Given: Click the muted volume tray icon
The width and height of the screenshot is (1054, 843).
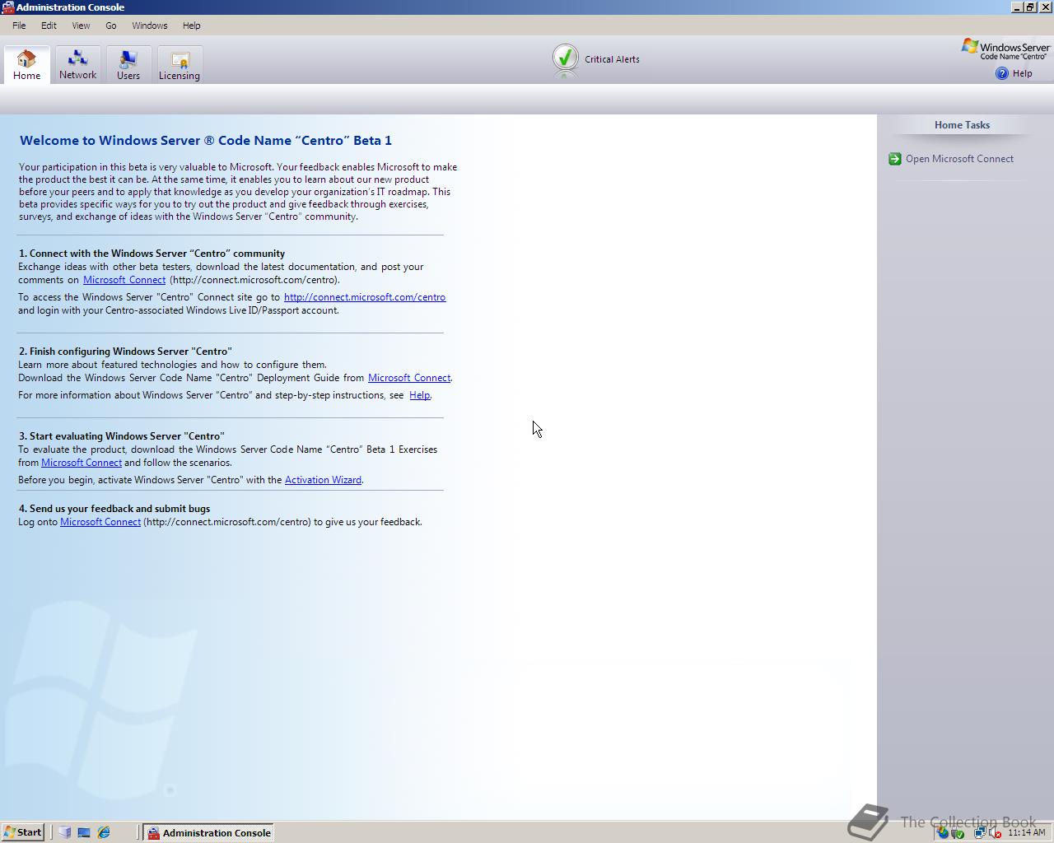Looking at the screenshot, I should click(995, 832).
